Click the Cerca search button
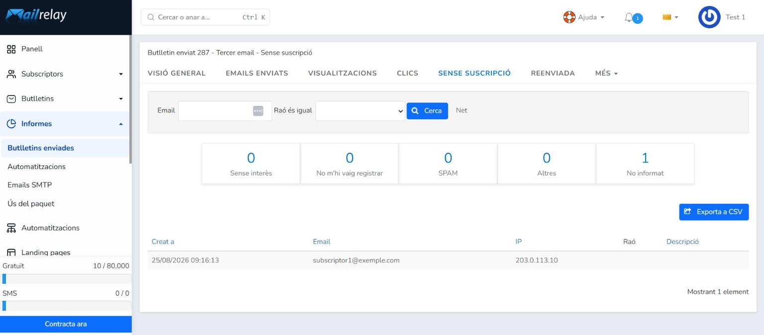764x335 pixels. (427, 111)
